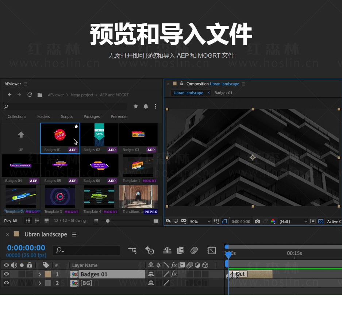
Task: Navigate to Mega project breadcrumb
Action: pyautogui.click(x=82, y=95)
